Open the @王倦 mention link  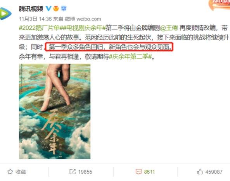click(169, 28)
